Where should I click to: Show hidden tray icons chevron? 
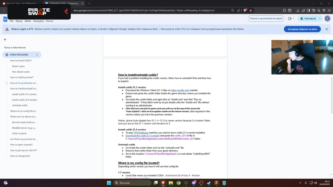coord(300,183)
